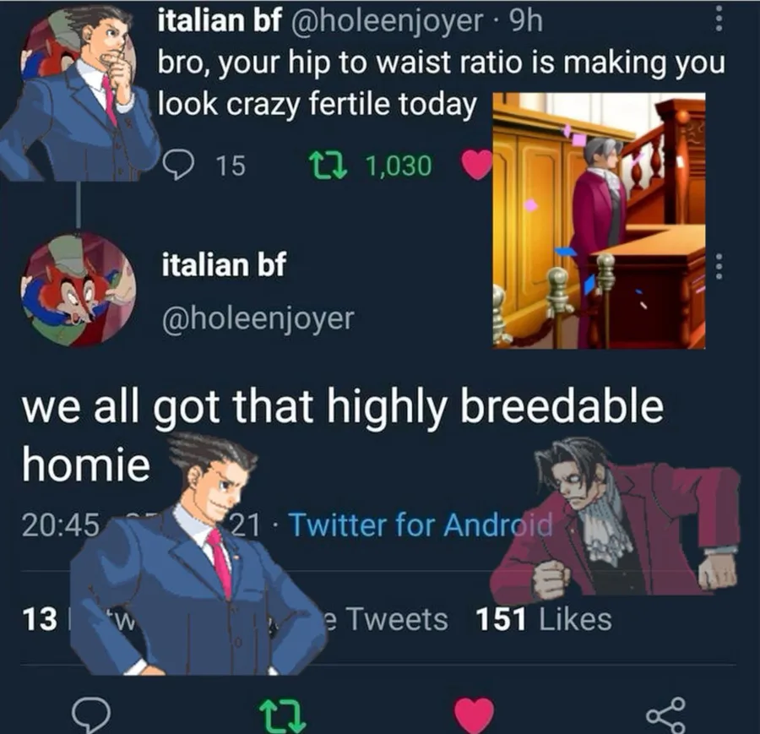
Task: Toggle the pink heart on the top tweet
Action: click(x=476, y=165)
